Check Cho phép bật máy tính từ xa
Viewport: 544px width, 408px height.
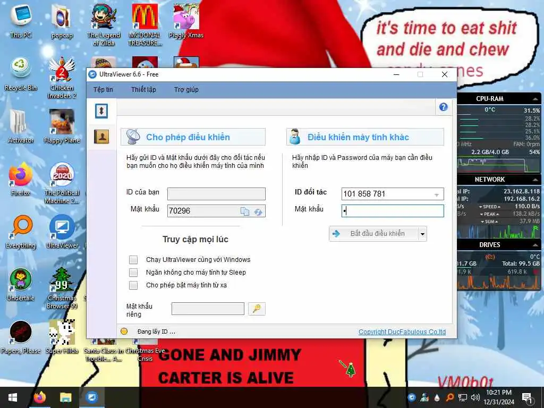[133, 285]
